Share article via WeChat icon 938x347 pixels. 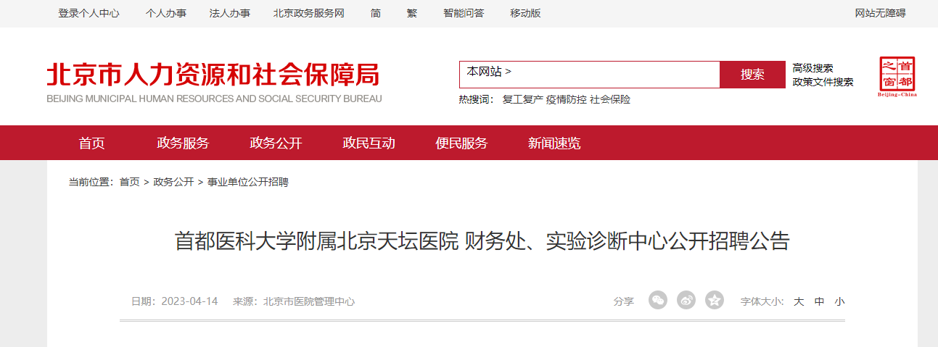click(x=657, y=300)
